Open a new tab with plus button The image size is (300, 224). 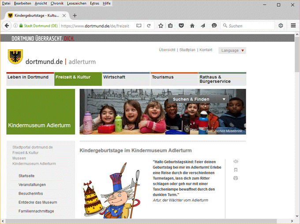(75, 15)
